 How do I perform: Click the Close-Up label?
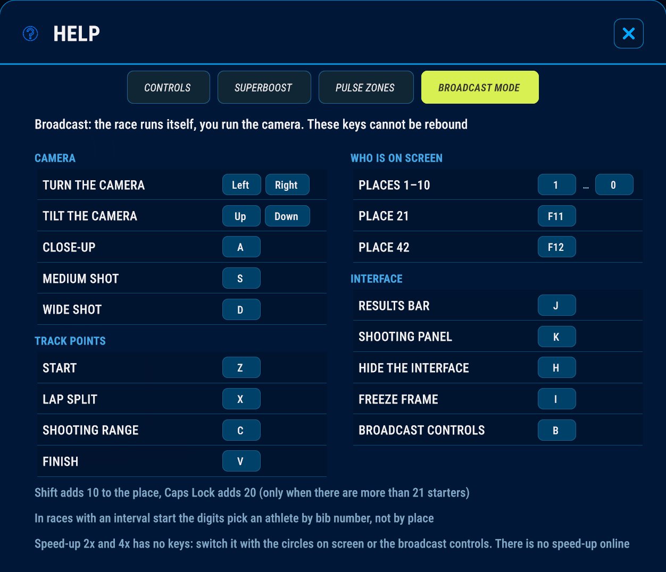[x=69, y=247]
